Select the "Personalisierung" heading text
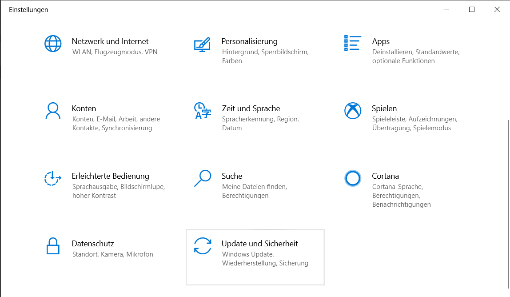Viewport: 510px width, 297px height. point(249,41)
